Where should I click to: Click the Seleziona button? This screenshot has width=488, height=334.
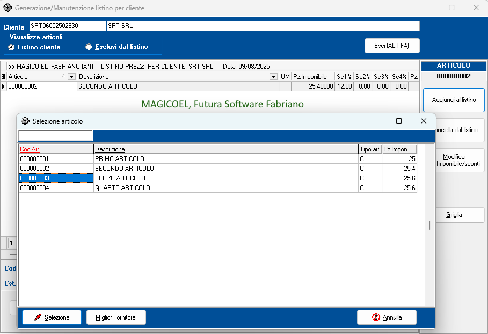pos(52,317)
